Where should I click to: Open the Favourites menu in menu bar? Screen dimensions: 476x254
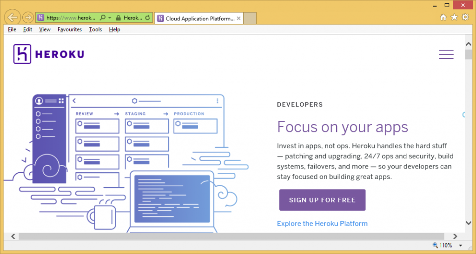[70, 29]
